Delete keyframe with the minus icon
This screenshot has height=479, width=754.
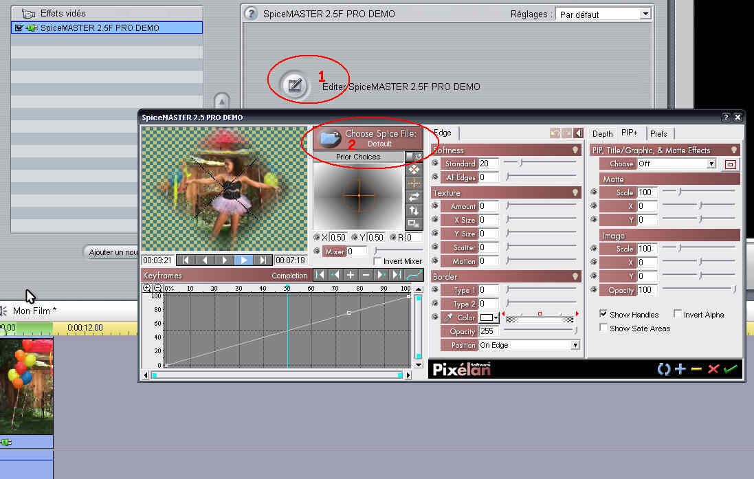pyautogui.click(x=366, y=275)
